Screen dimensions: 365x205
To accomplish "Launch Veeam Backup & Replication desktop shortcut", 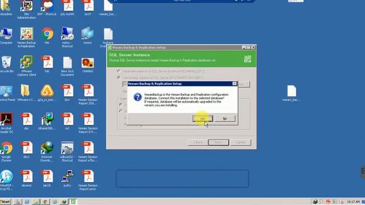I will pyautogui.click(x=26, y=38).
